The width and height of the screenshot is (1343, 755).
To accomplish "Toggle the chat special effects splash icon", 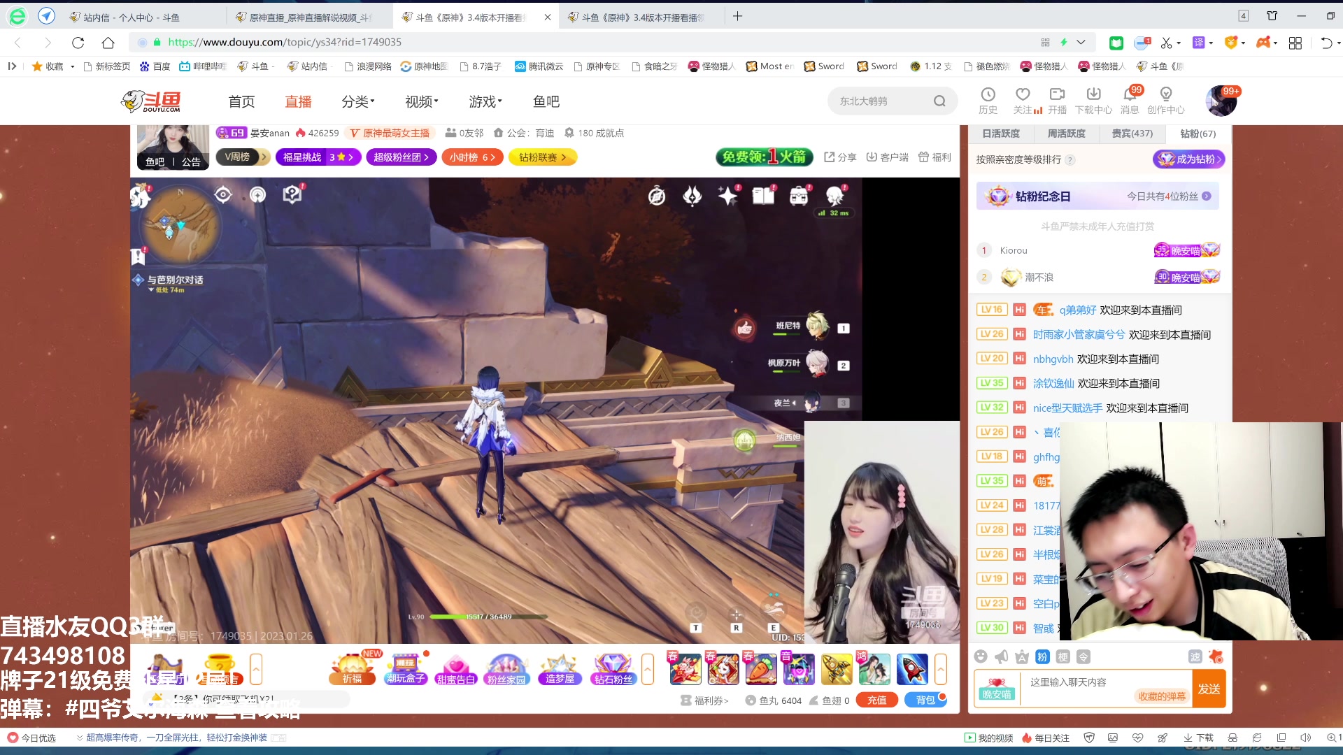I will 1216,656.
